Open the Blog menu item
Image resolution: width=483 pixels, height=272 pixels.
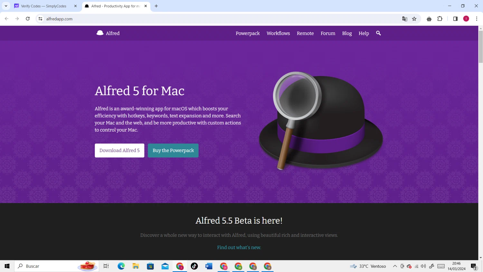(347, 33)
